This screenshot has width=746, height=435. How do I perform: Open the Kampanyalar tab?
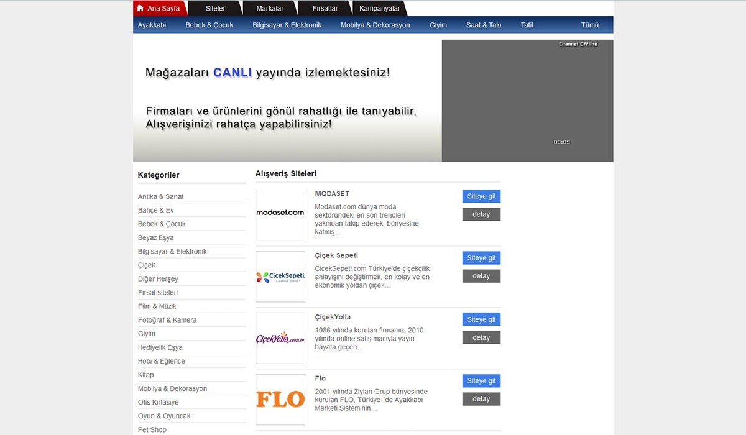click(x=379, y=9)
